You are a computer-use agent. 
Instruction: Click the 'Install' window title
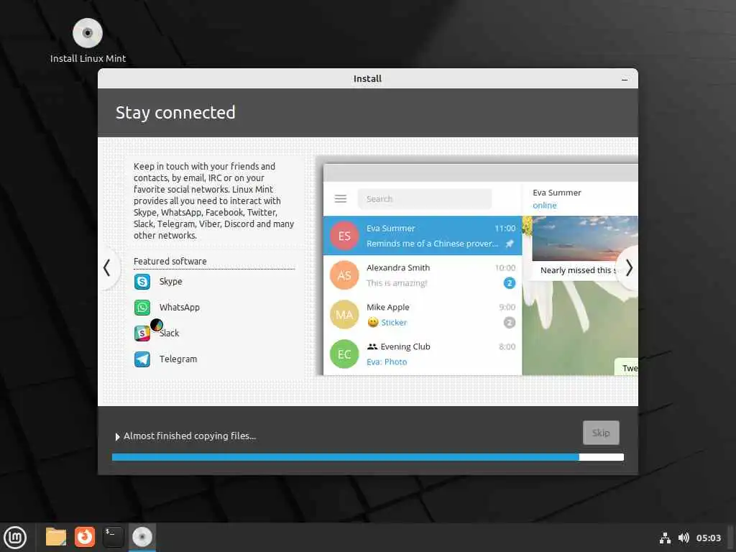coord(367,79)
